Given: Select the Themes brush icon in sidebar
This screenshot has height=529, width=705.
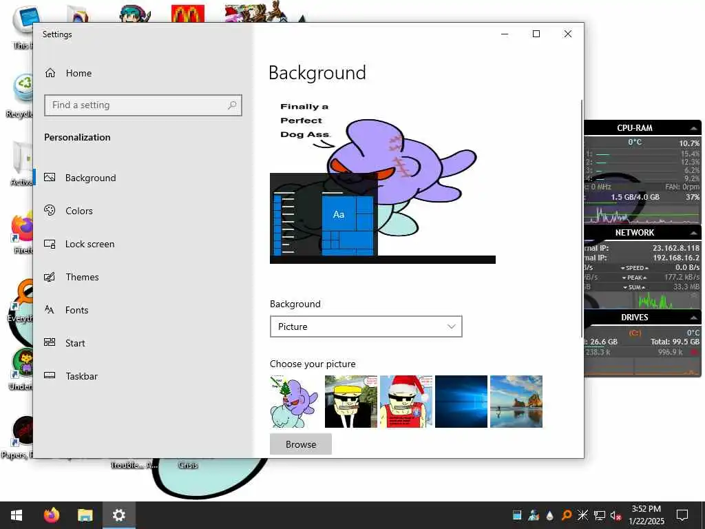Looking at the screenshot, I should 50,277.
